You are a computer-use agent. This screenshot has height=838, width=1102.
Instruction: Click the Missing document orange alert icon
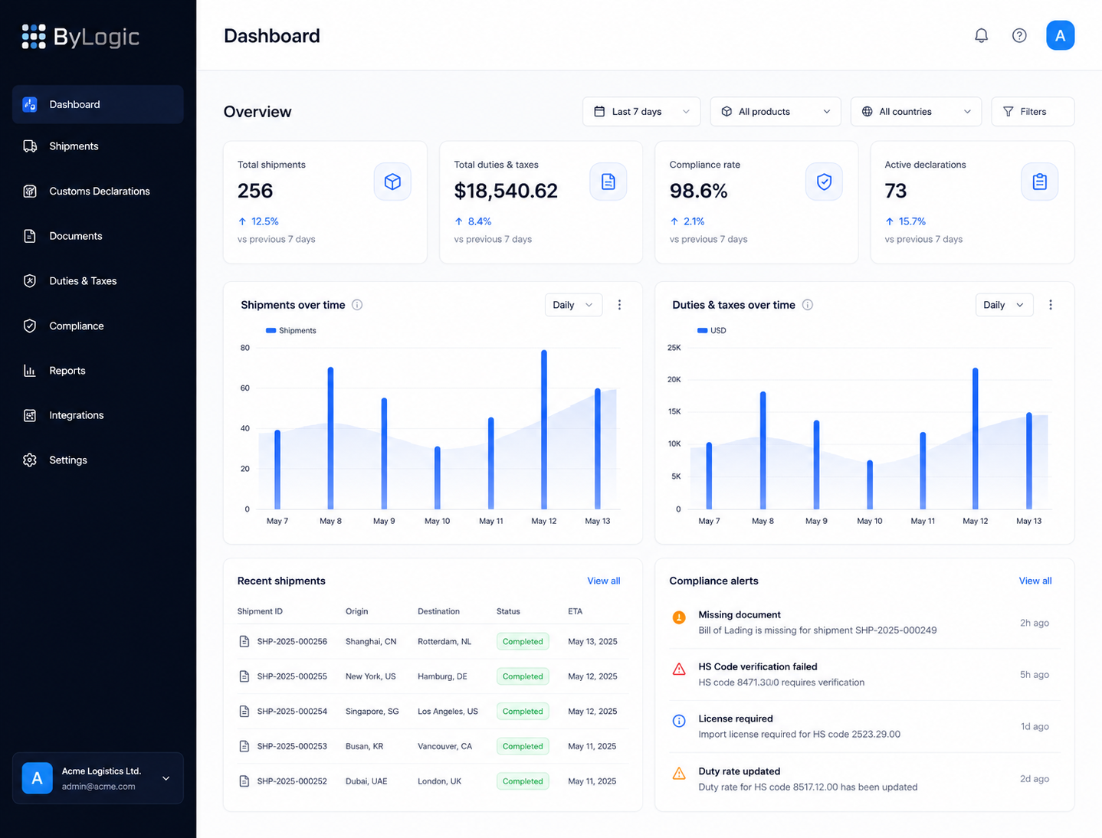tap(679, 617)
